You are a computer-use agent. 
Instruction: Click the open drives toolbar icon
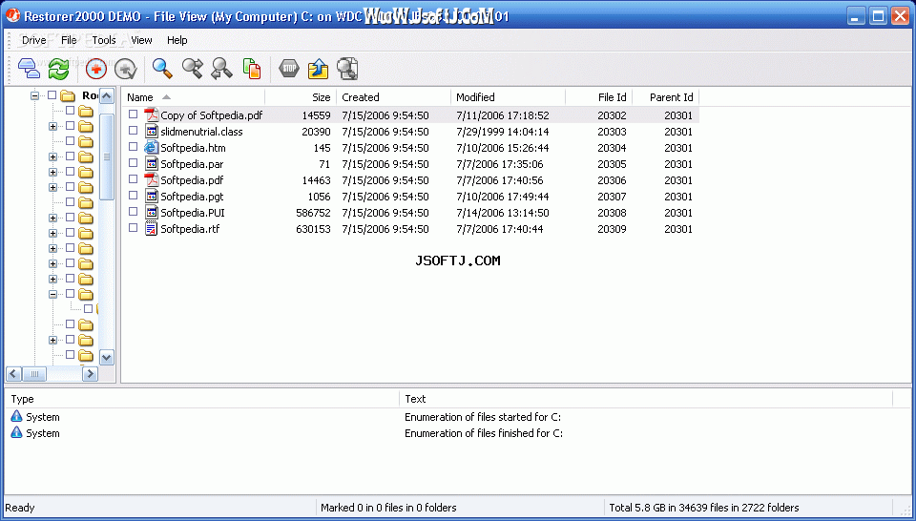[29, 69]
